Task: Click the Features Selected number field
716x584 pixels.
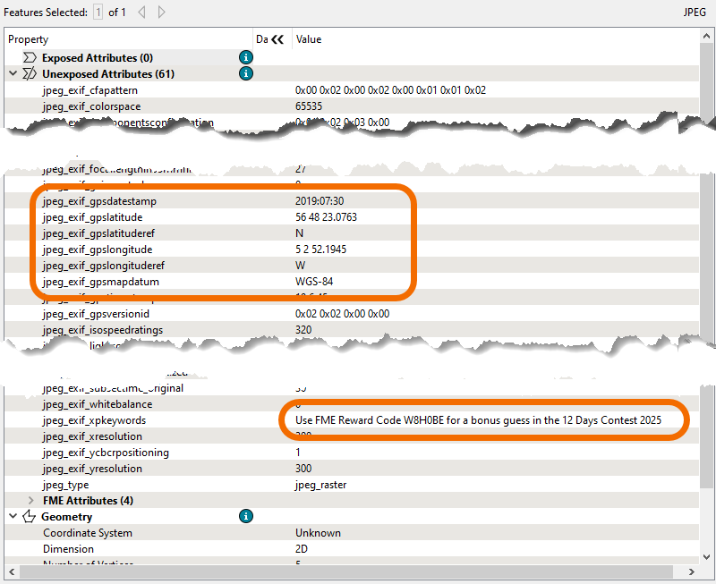Action: coord(98,13)
